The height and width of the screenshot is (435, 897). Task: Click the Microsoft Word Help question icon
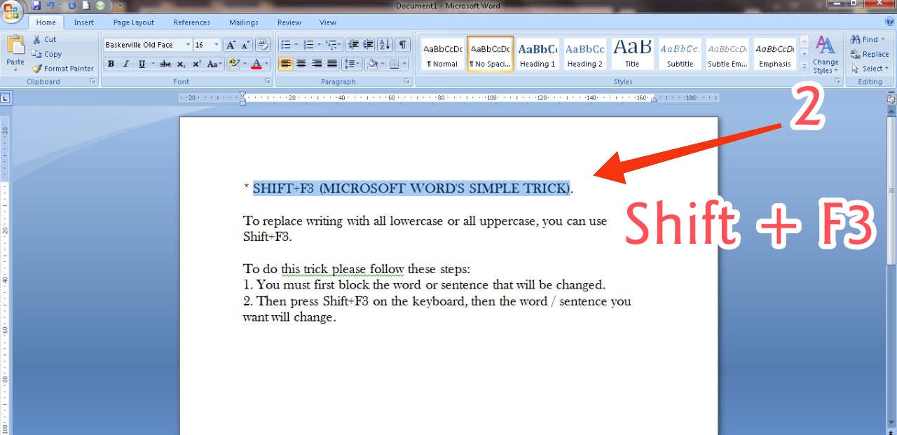[890, 22]
